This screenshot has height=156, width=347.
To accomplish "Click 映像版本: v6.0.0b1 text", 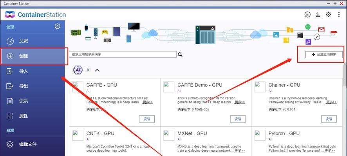I will tap(281, 110).
